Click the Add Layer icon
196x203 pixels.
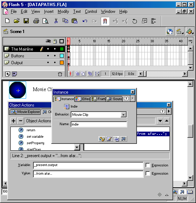coord(8,74)
